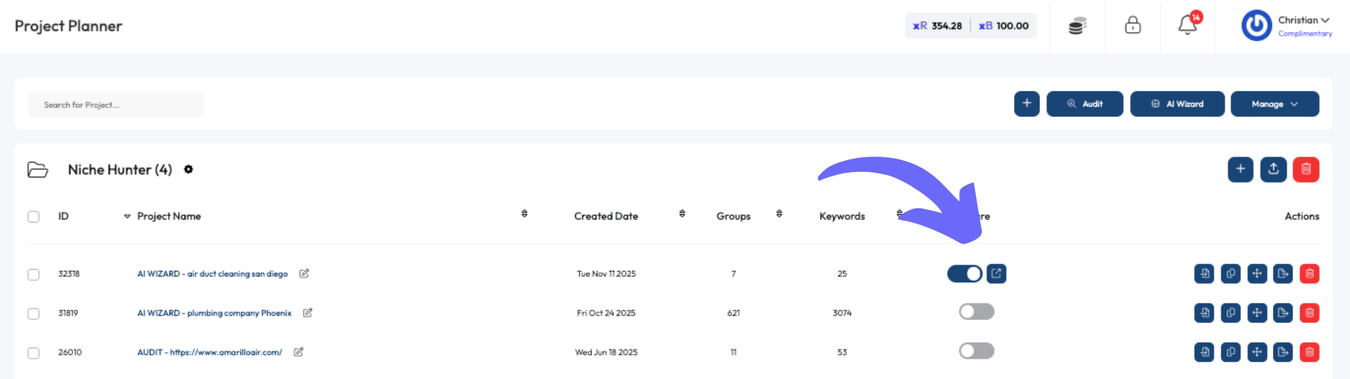This screenshot has height=379, width=1350.
Task: Open Christian account dropdown menu
Action: tap(1303, 21)
